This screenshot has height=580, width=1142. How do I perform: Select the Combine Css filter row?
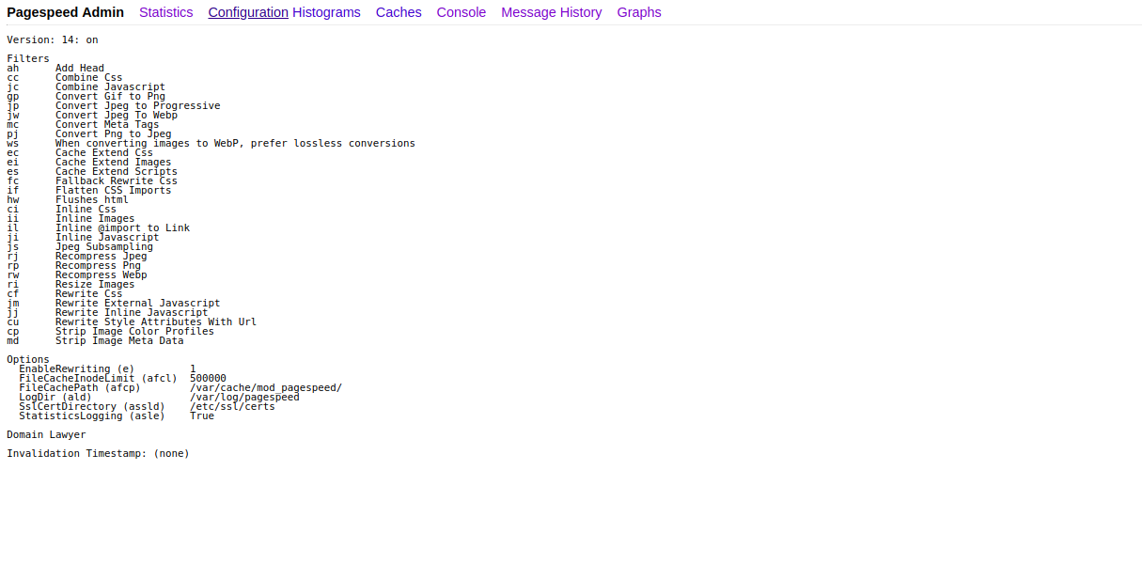[x=65, y=77]
